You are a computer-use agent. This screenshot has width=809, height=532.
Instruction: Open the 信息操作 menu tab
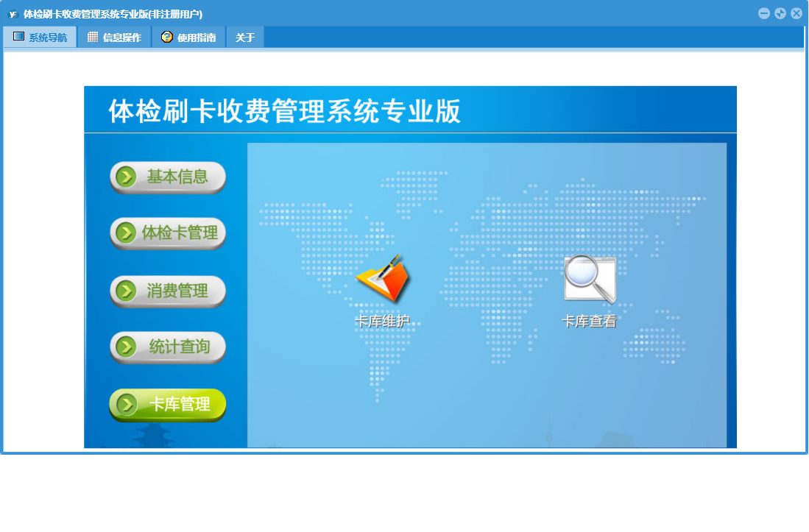click(x=115, y=37)
